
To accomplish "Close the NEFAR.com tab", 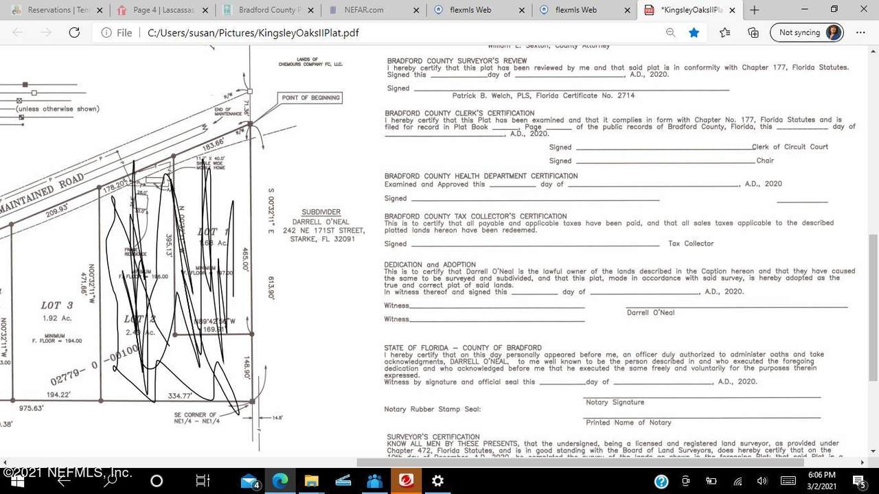I will [x=415, y=10].
